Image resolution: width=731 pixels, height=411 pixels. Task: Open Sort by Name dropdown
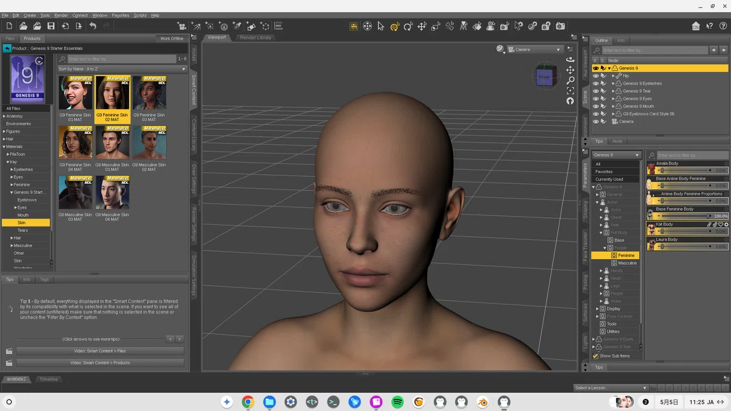[122, 69]
